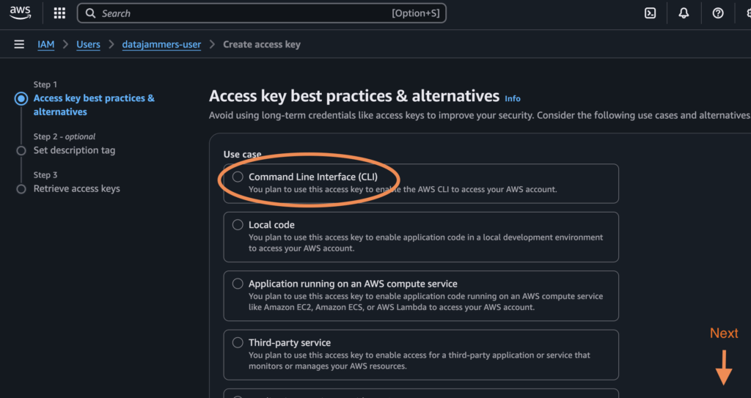Image resolution: width=751 pixels, height=398 pixels.
Task: Open the notifications bell
Action: [x=684, y=13]
